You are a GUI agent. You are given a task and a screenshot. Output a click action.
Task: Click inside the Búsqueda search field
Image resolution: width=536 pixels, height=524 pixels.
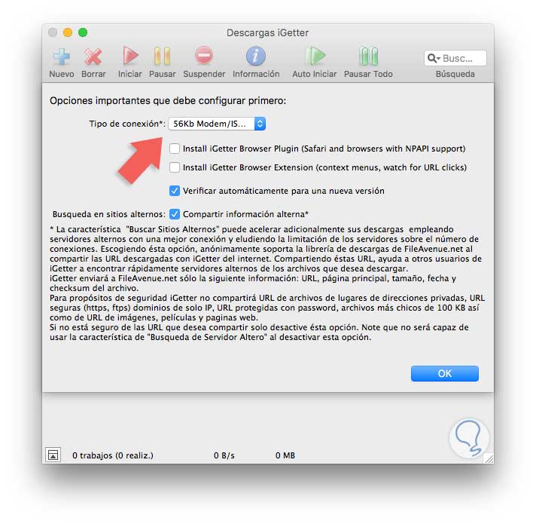455,58
